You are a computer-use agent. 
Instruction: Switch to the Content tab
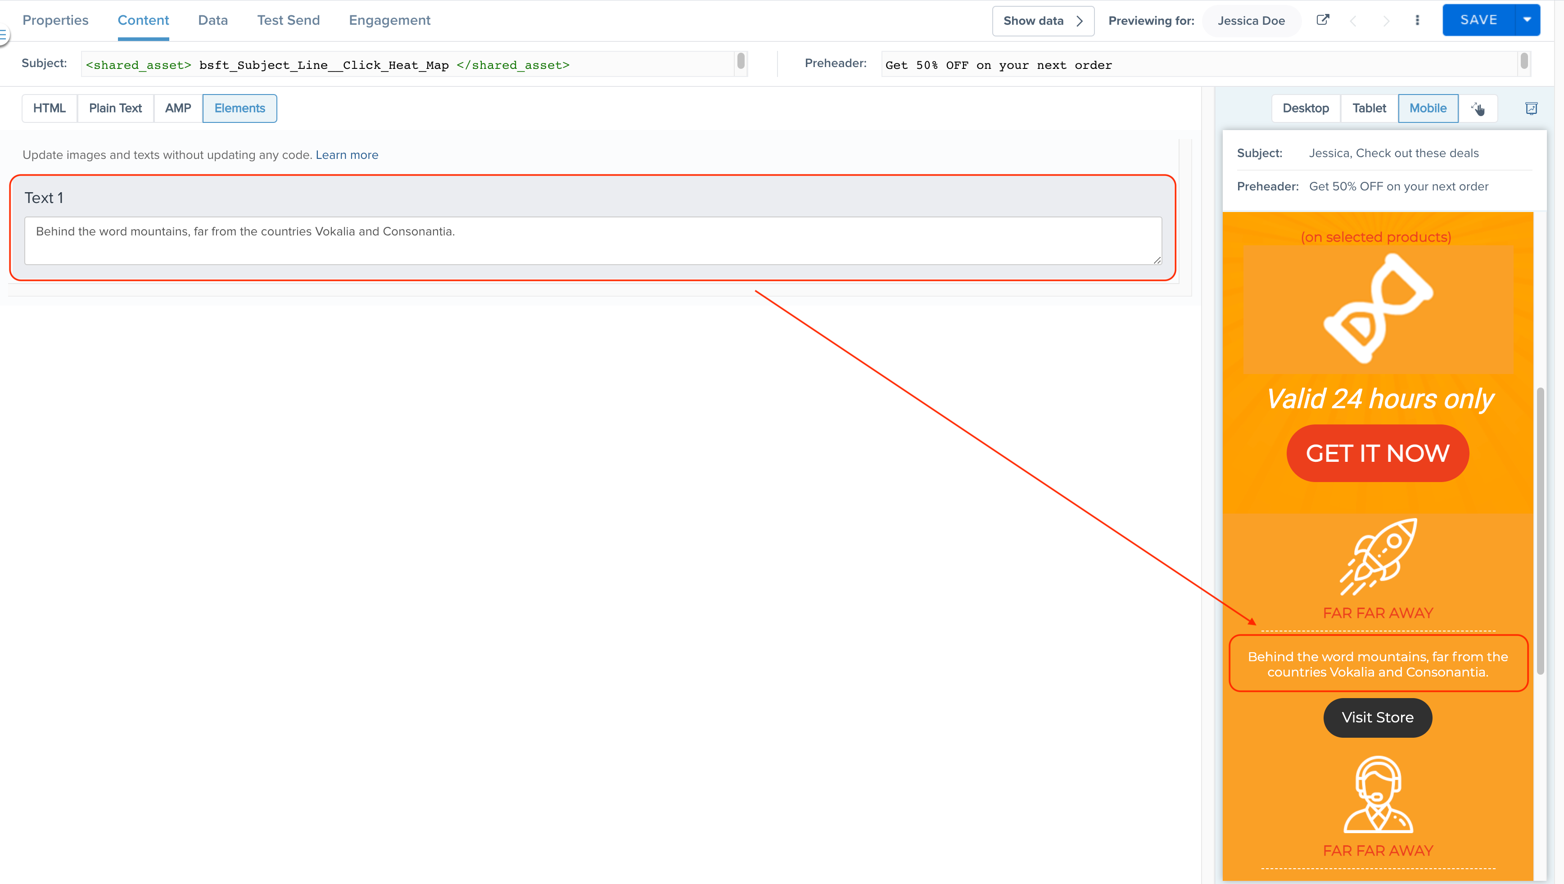point(143,21)
